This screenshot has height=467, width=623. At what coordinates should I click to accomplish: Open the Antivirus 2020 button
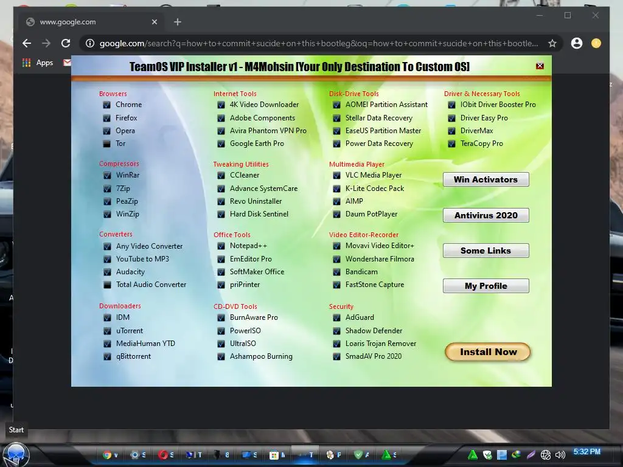[486, 215]
